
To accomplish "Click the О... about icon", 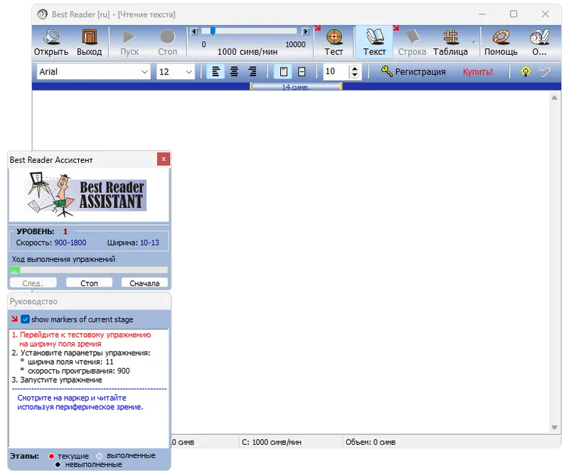I will (540, 43).
